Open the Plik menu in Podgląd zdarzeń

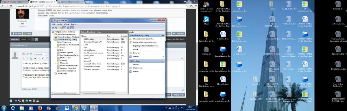pyautogui.click(x=54, y=24)
